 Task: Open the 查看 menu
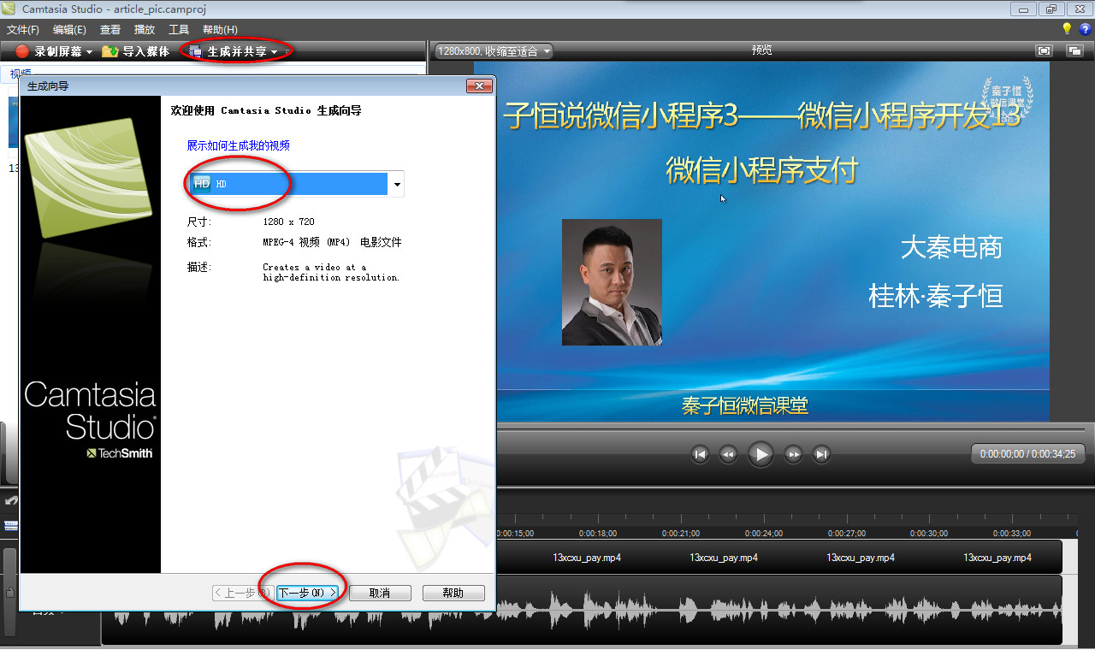click(x=110, y=30)
